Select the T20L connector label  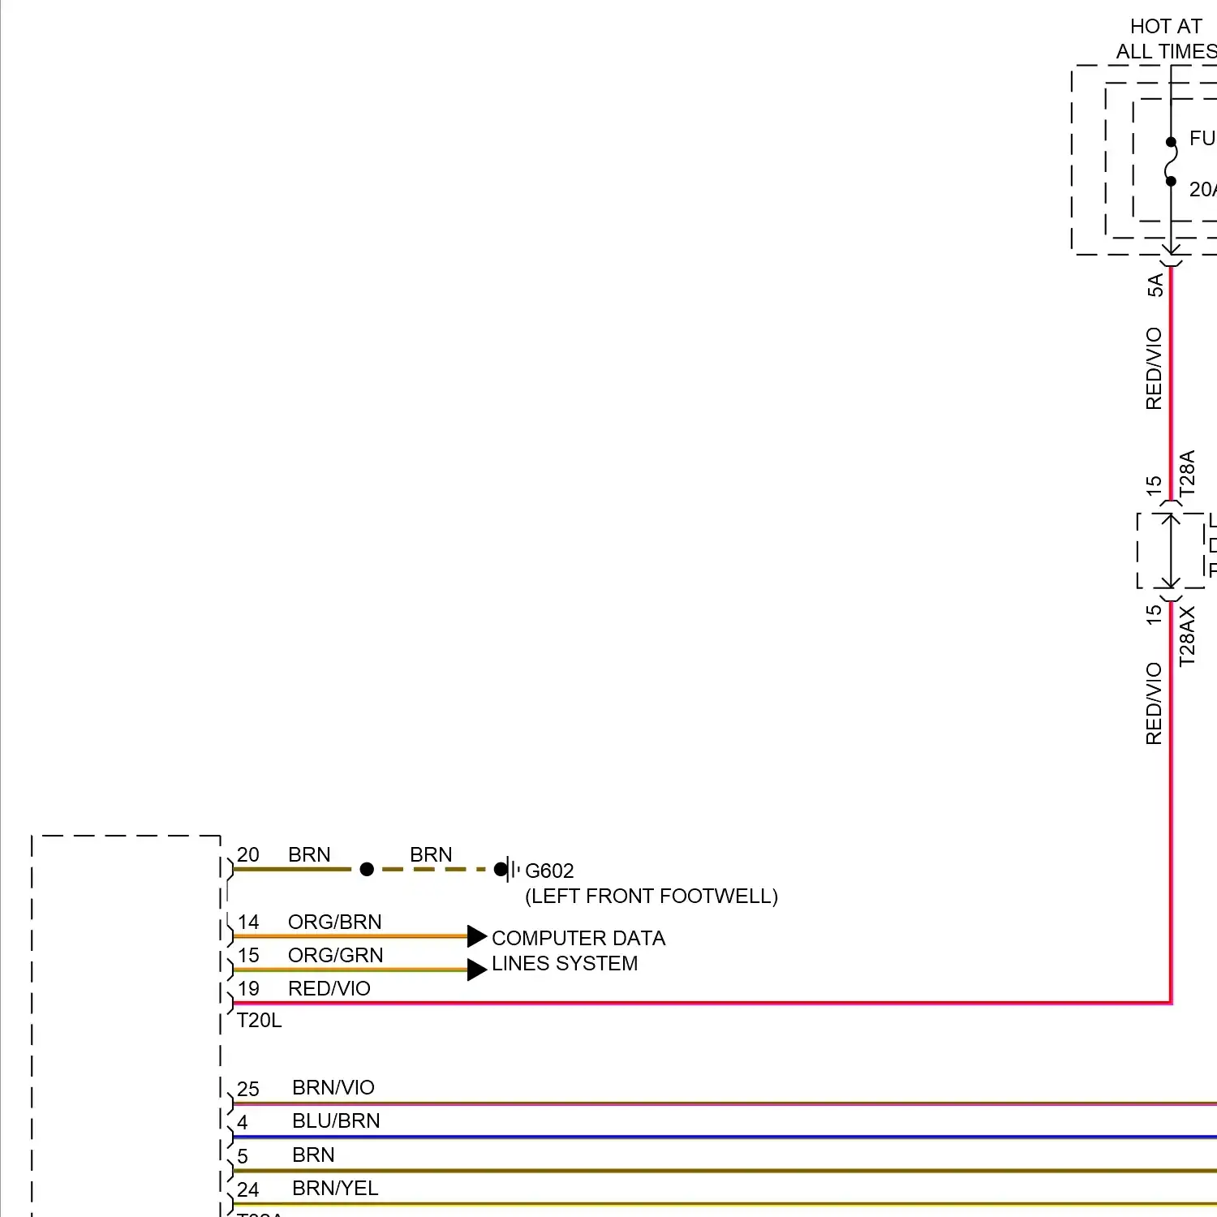[259, 1021]
